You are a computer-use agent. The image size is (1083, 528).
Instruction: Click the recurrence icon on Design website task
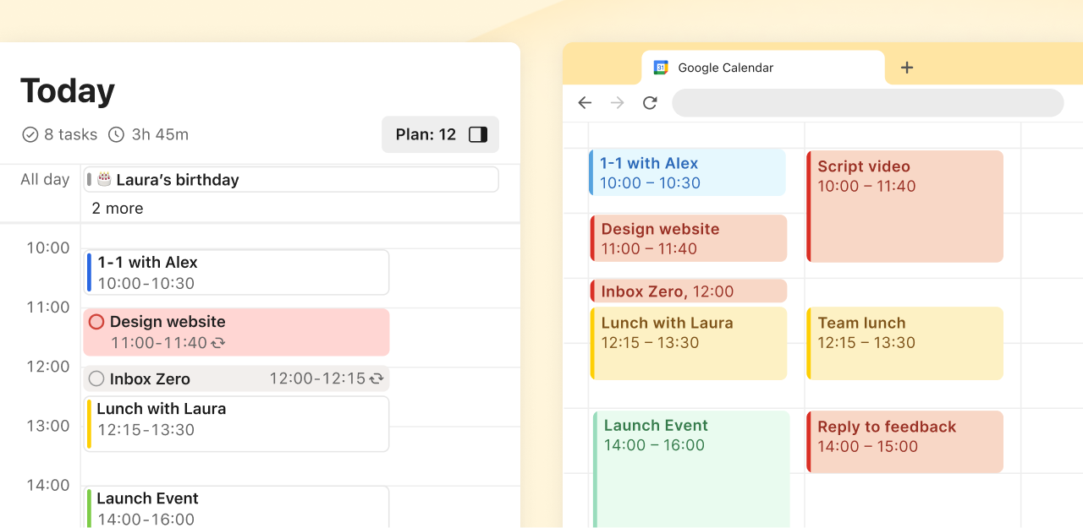(217, 343)
